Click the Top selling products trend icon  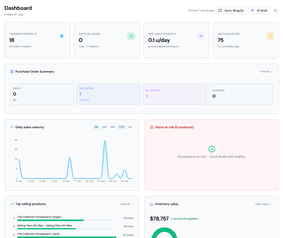[12, 204]
